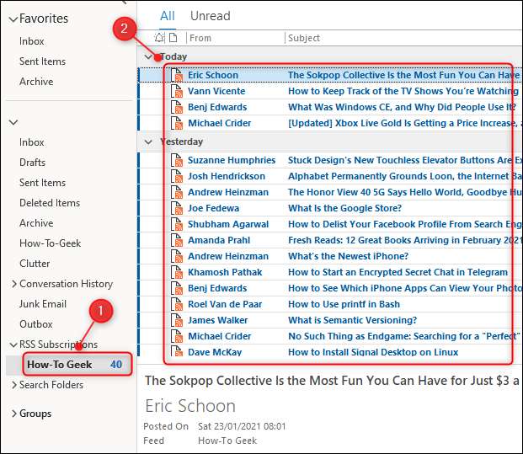This screenshot has height=454, width=523.
Task: Click the RSS icon on Joe Fedewa's row
Action: click(x=178, y=208)
